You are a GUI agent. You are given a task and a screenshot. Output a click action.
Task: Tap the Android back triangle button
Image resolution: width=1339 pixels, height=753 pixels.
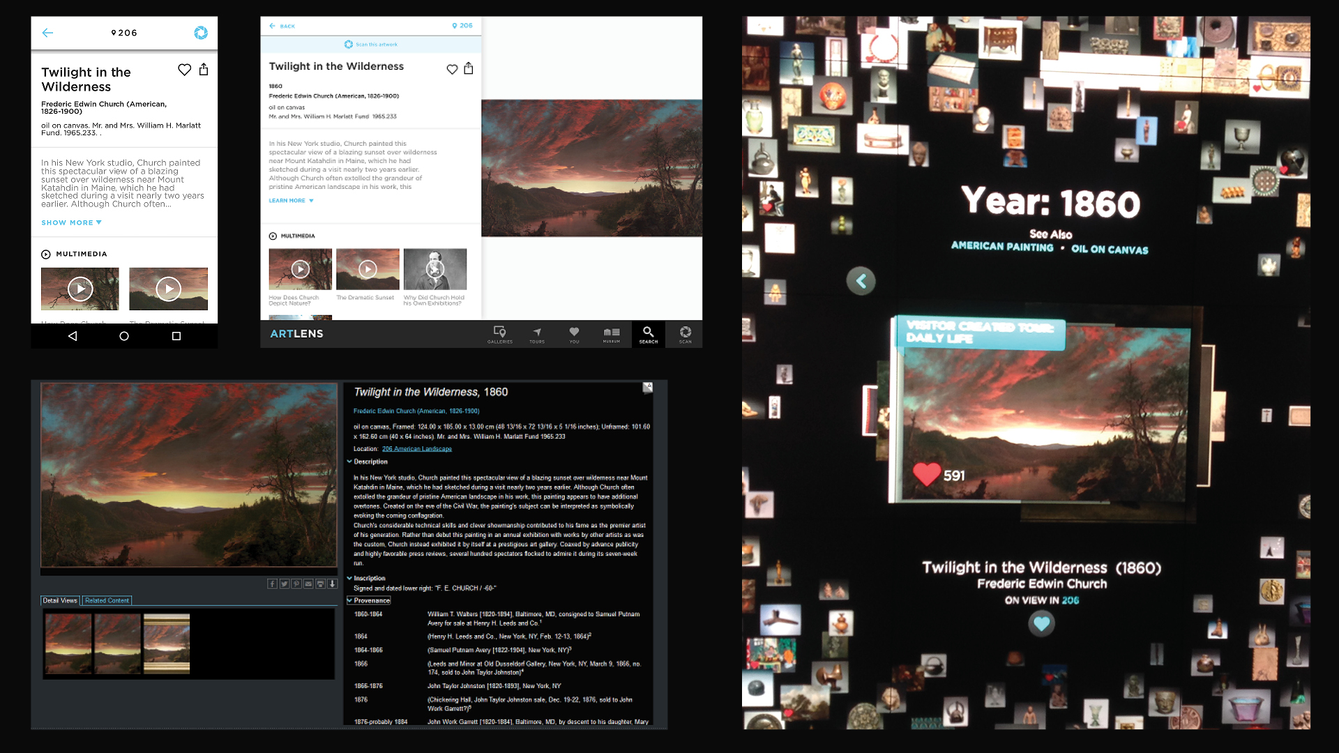[x=73, y=336]
